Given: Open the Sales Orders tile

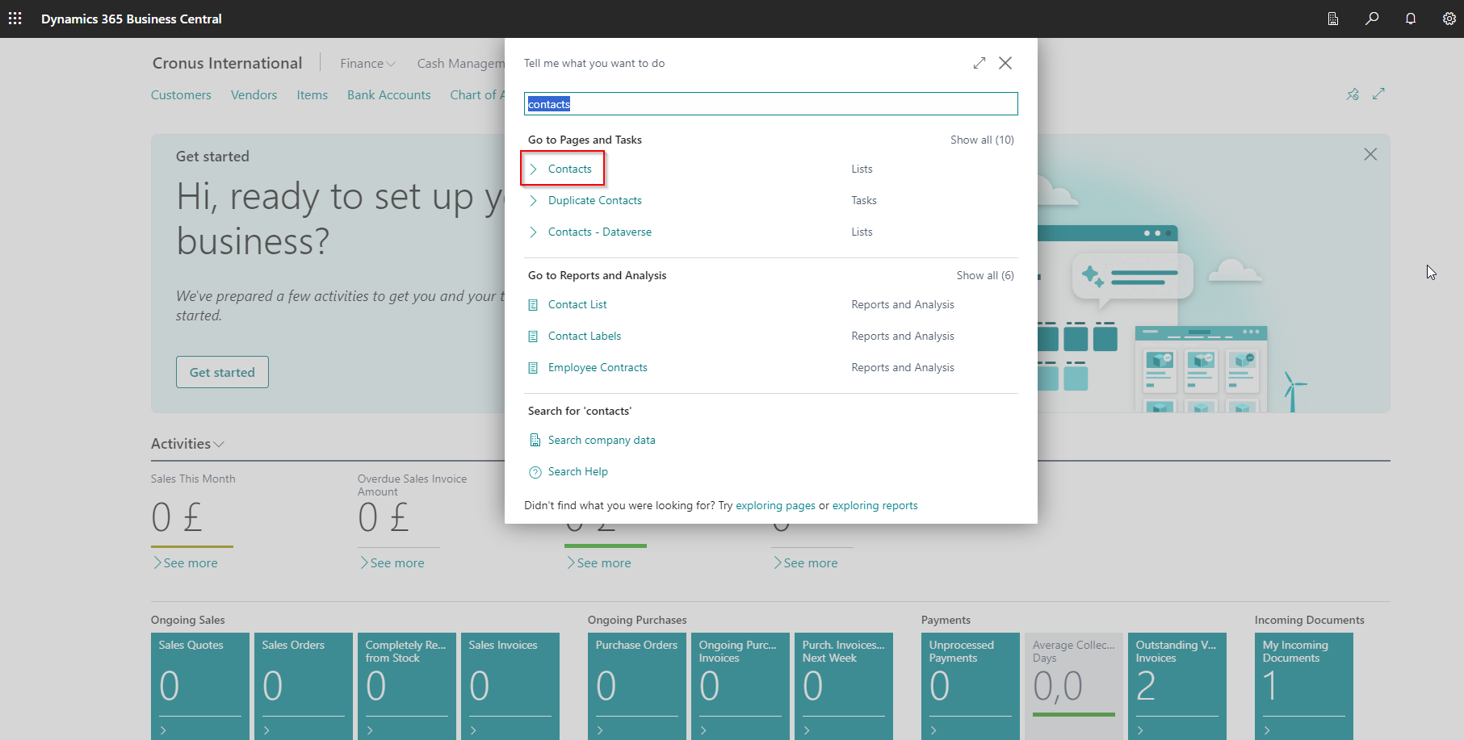Looking at the screenshot, I should tap(304, 686).
